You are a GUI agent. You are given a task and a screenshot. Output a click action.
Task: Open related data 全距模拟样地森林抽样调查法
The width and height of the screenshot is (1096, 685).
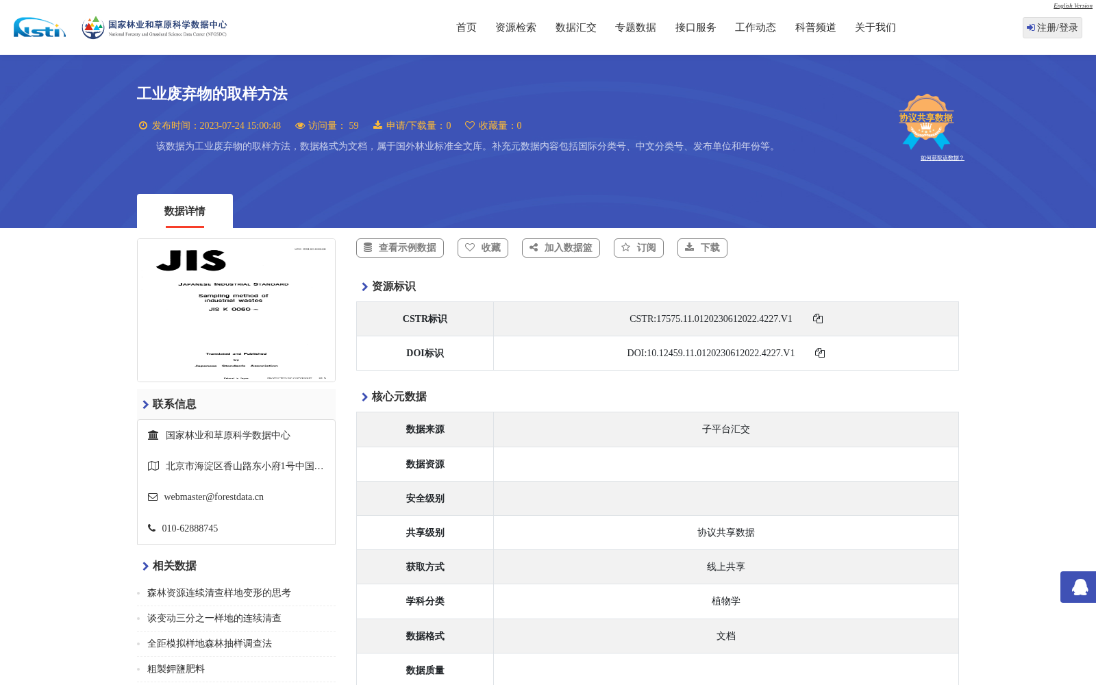[x=210, y=643]
